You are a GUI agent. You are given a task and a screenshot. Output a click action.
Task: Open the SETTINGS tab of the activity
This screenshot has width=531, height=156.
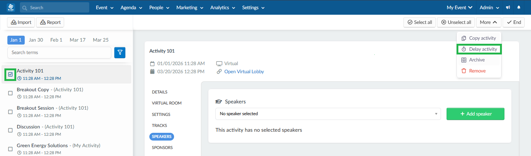pos(161,114)
